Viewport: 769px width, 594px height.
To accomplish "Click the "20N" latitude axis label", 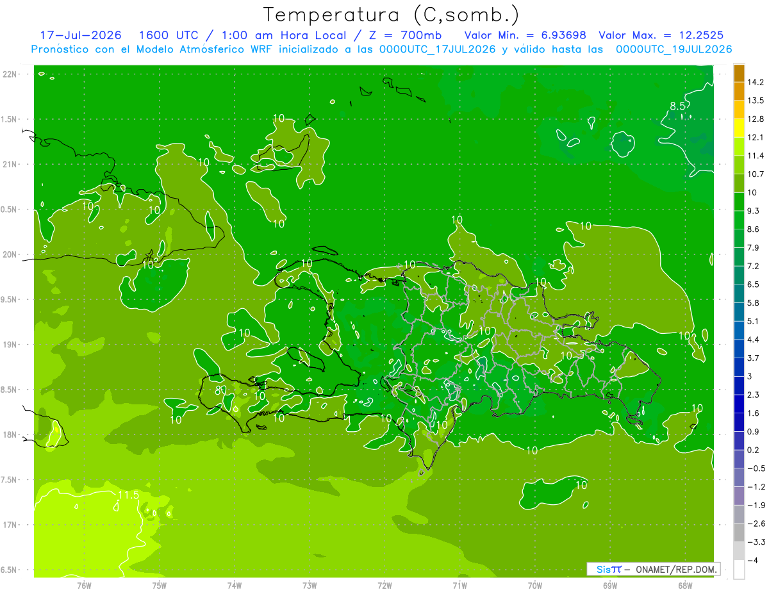I will pos(10,254).
